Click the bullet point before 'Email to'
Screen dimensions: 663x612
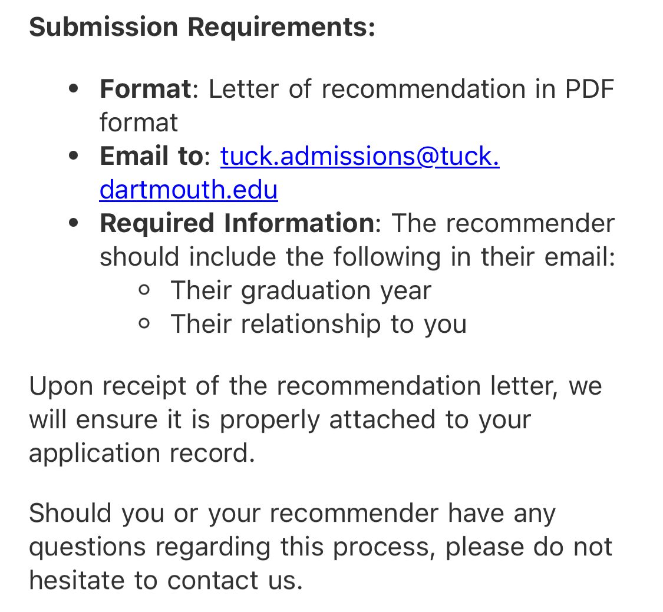click(x=74, y=157)
